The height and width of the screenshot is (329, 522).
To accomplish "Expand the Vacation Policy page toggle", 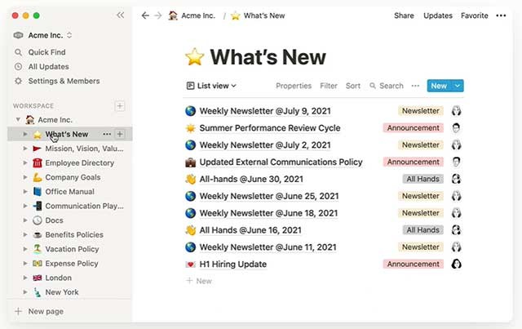I will coord(25,249).
